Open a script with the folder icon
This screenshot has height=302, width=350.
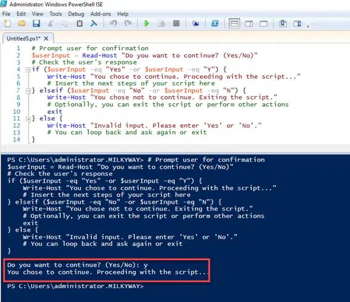point(22,23)
